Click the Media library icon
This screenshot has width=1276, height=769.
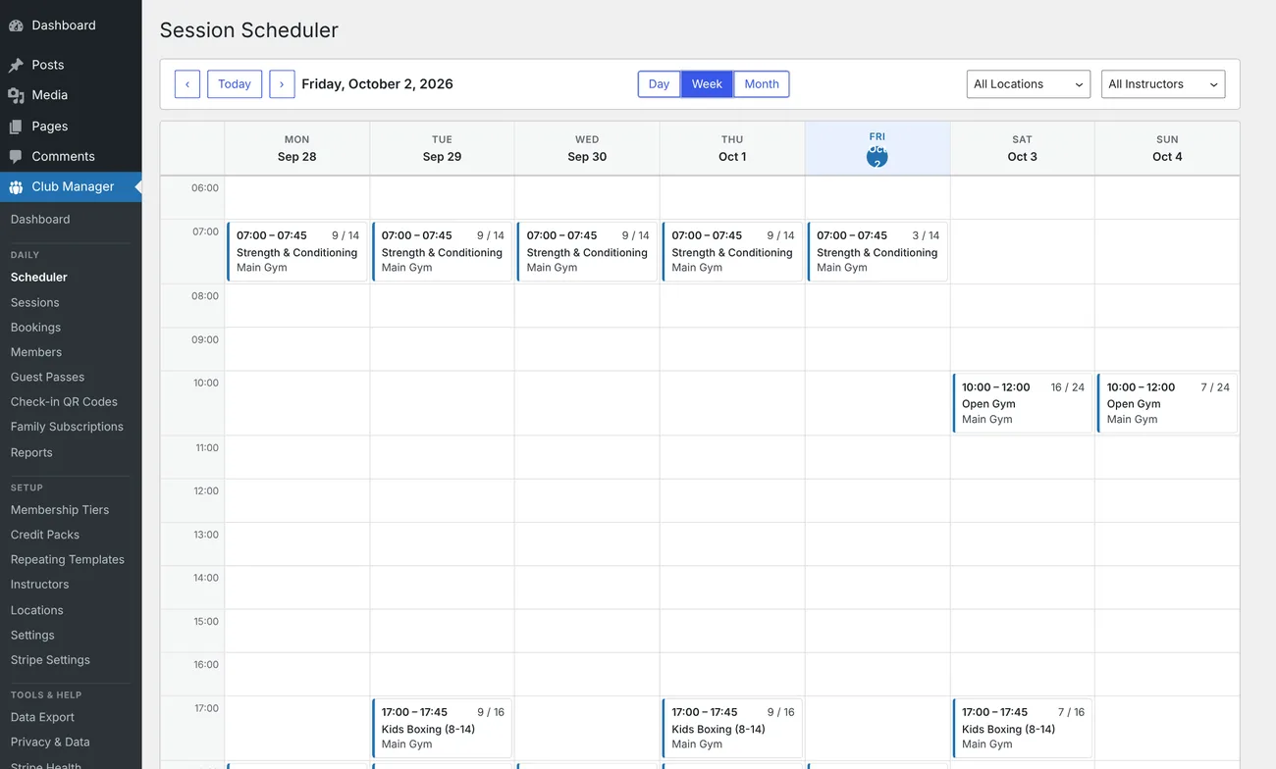click(16, 95)
